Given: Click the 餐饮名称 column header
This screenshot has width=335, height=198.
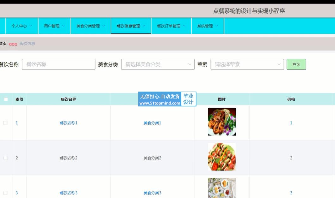Looking at the screenshot, I should click(69, 99).
